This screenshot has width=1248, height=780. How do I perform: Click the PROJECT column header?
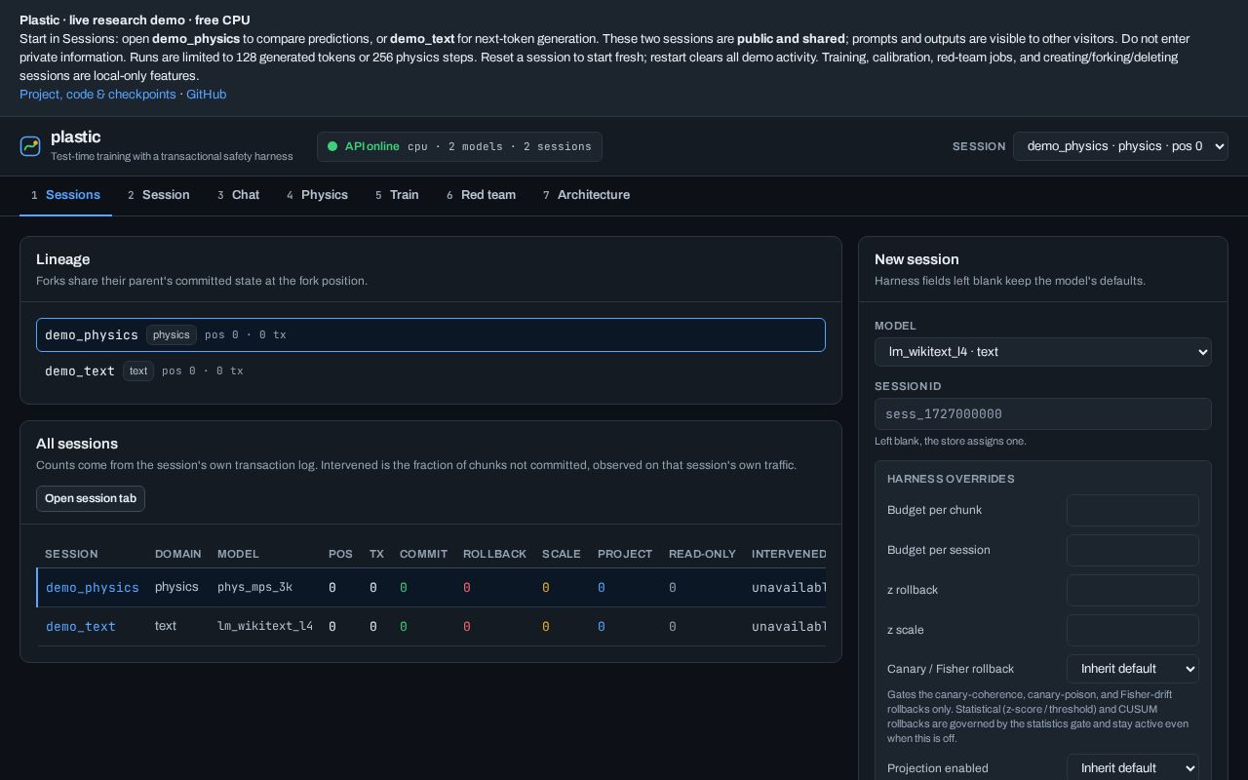click(x=625, y=554)
